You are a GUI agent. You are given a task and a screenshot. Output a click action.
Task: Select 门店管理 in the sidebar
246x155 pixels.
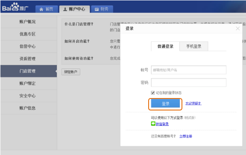[29, 71]
